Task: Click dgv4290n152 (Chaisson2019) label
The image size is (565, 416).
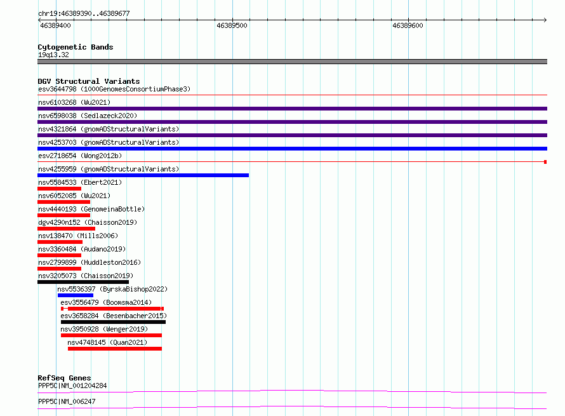Action: tap(88, 222)
